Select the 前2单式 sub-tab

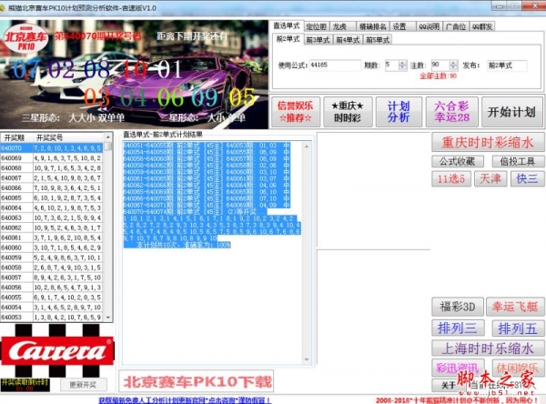pyautogui.click(x=288, y=39)
